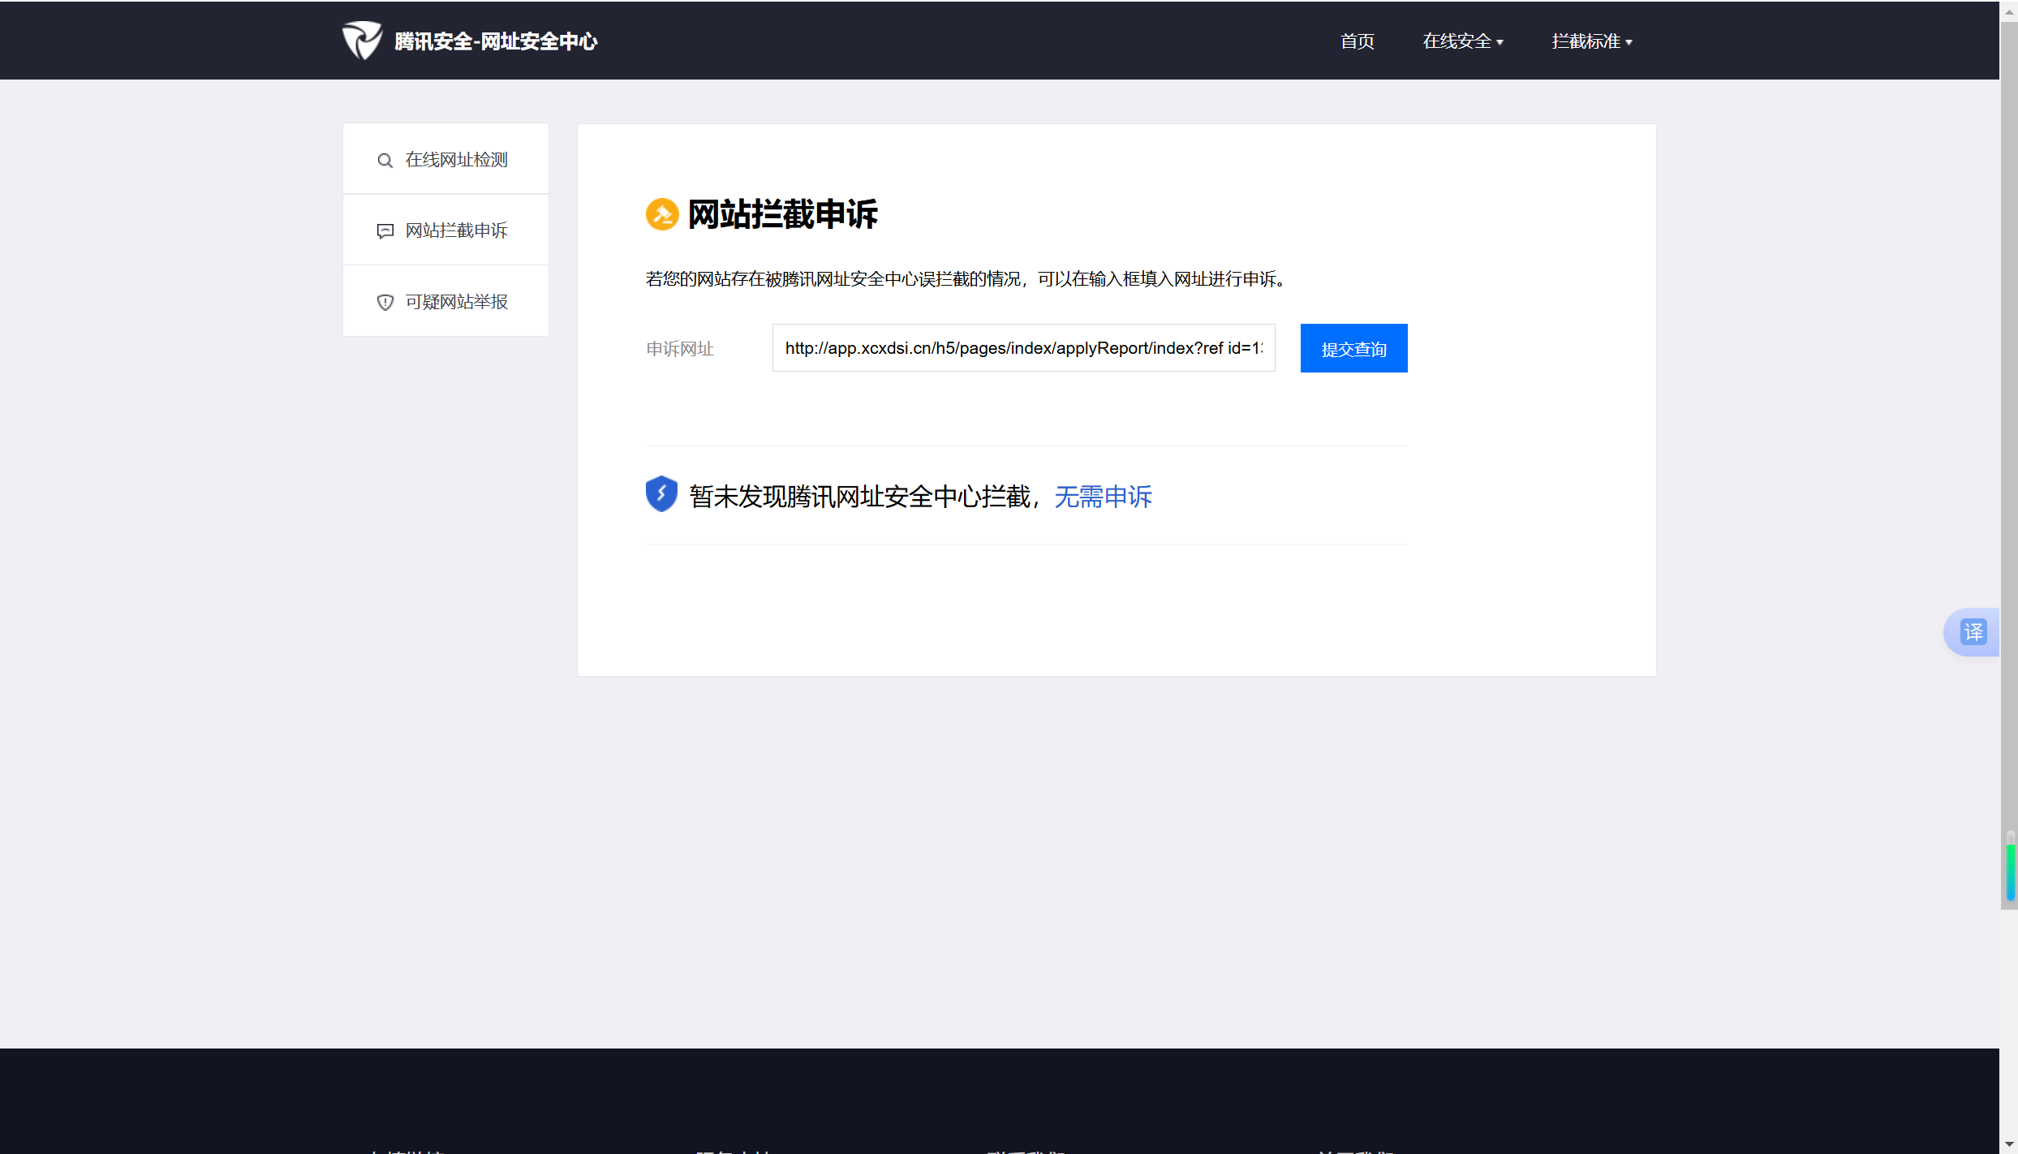Screen dimensions: 2018x1154
Task: Go to 首页 in top navigation
Action: point(1357,41)
